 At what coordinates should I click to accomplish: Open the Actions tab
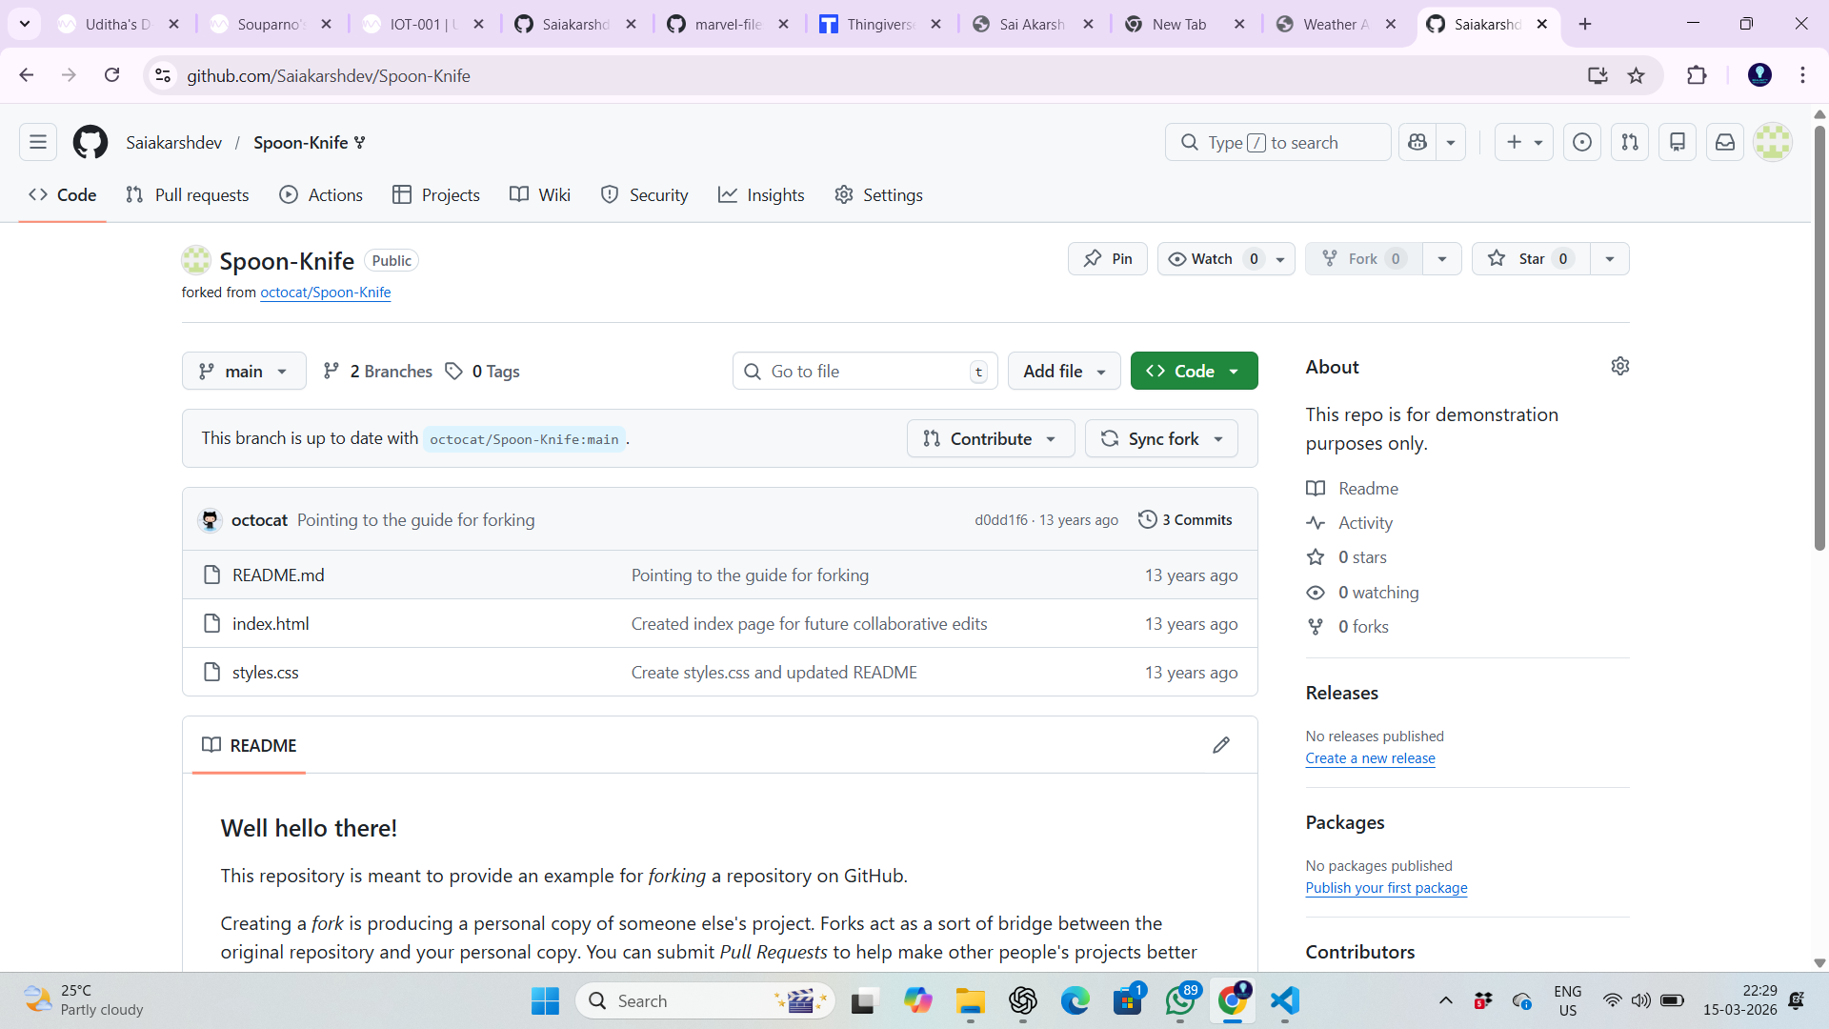(321, 194)
